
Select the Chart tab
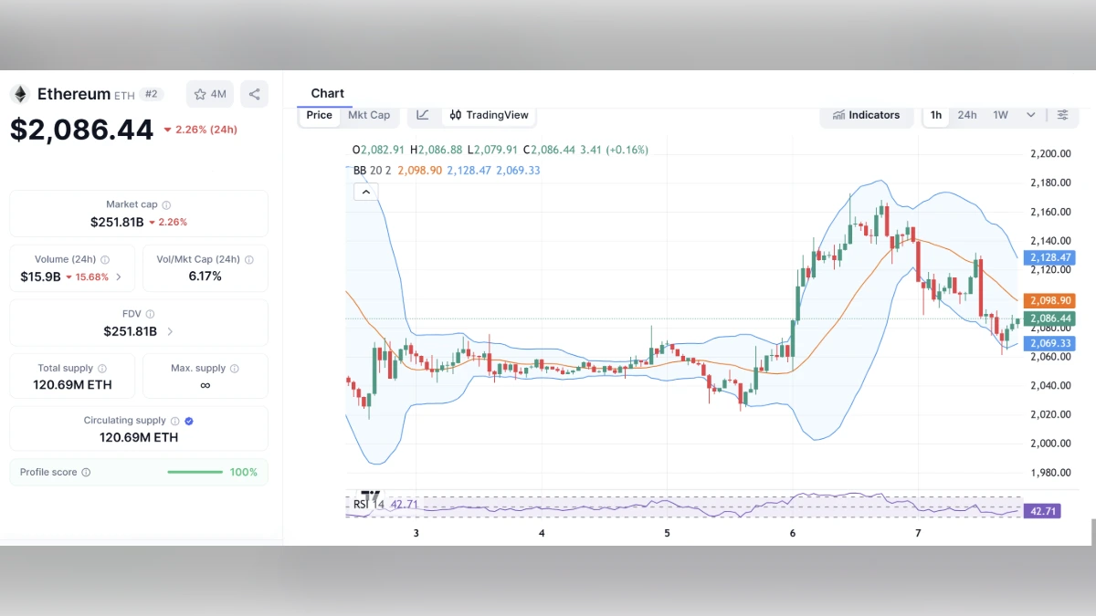327,93
